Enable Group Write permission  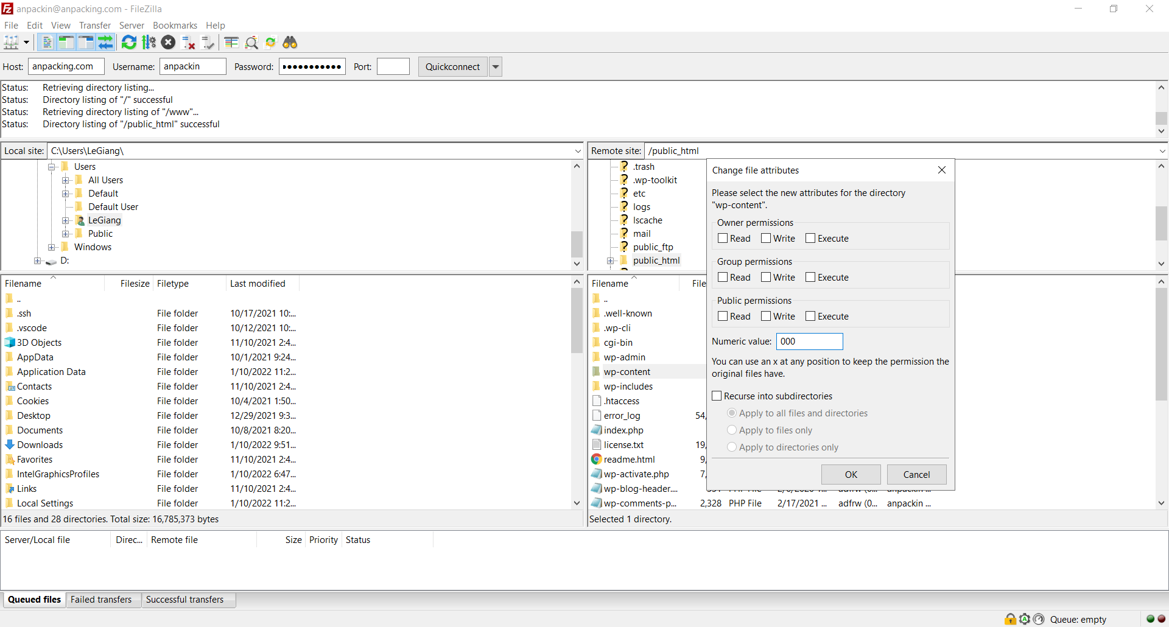click(766, 278)
